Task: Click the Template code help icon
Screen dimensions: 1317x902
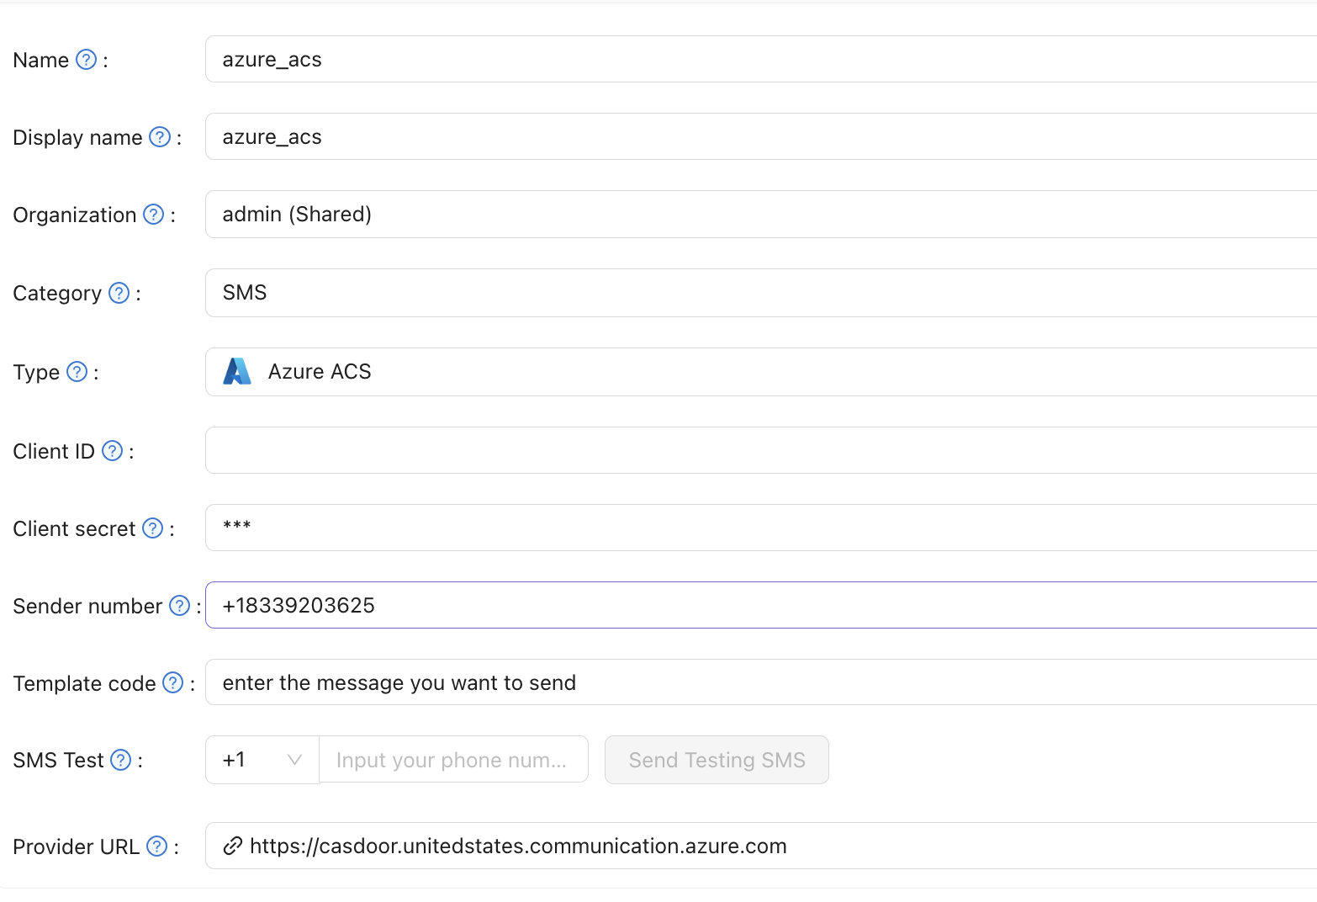Action: click(x=174, y=682)
